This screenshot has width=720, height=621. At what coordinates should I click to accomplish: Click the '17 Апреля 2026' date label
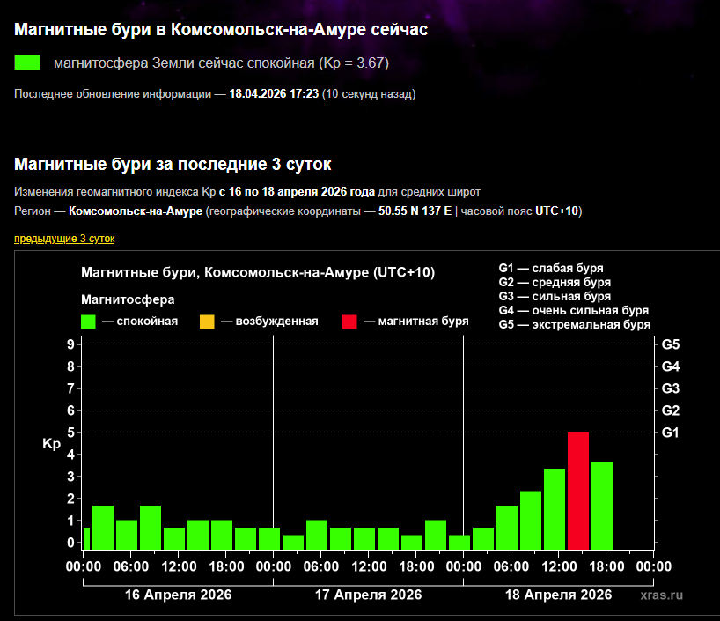pos(368,595)
